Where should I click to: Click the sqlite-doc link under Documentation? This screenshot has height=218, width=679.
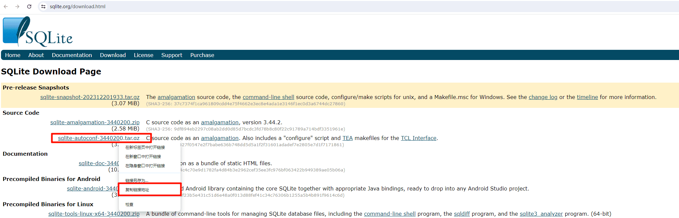tap(99, 163)
